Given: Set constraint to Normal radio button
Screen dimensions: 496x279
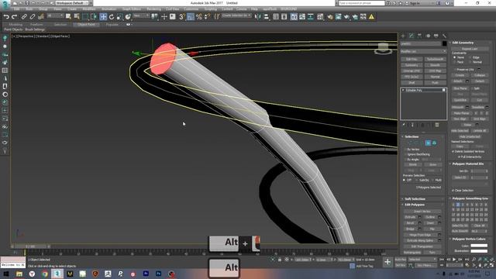Looking at the screenshot, I should click(x=470, y=62).
